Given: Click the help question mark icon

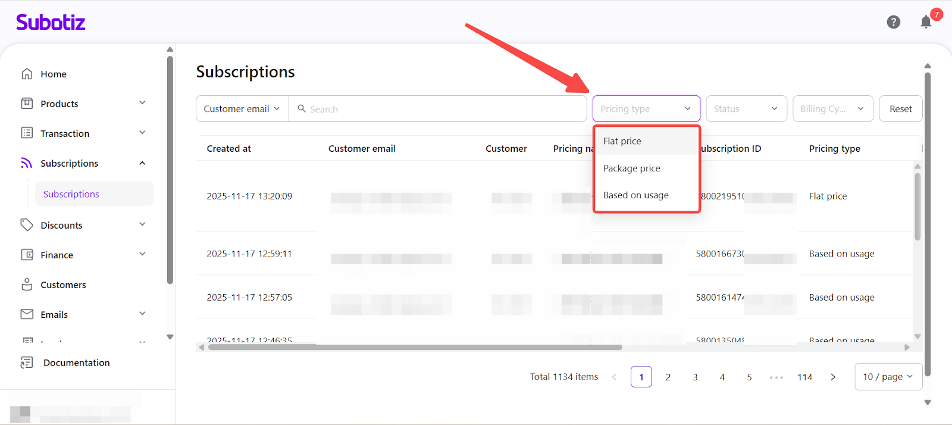Looking at the screenshot, I should (893, 22).
